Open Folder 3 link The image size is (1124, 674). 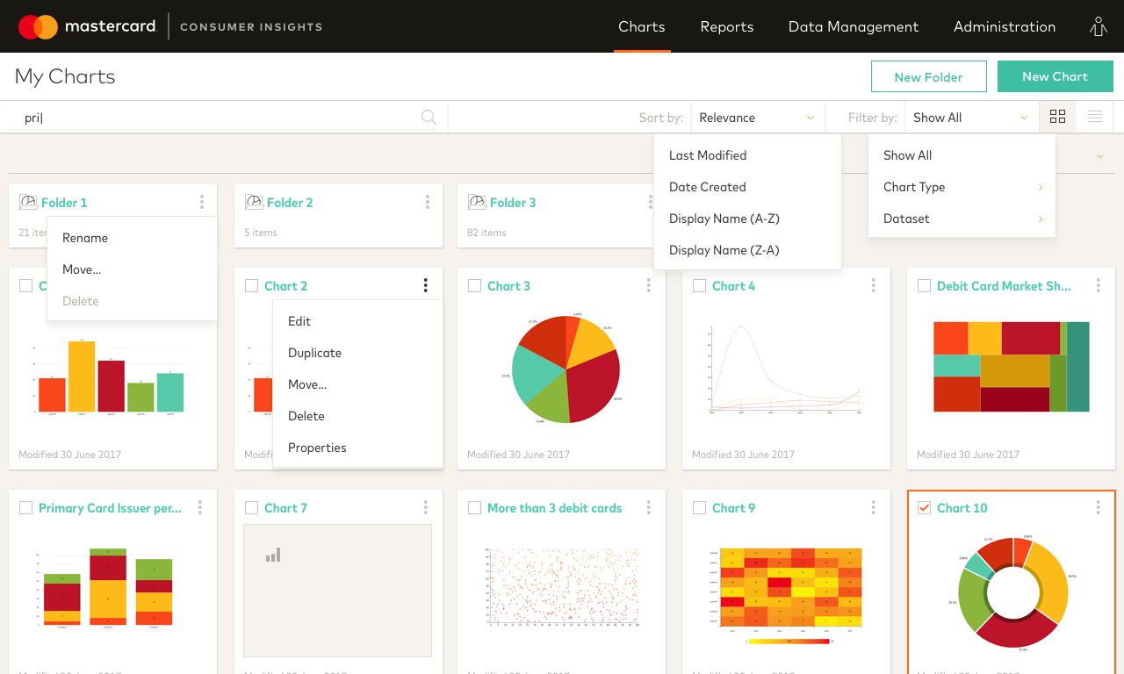coord(513,202)
